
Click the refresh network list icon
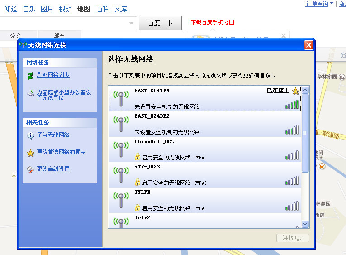click(30, 76)
